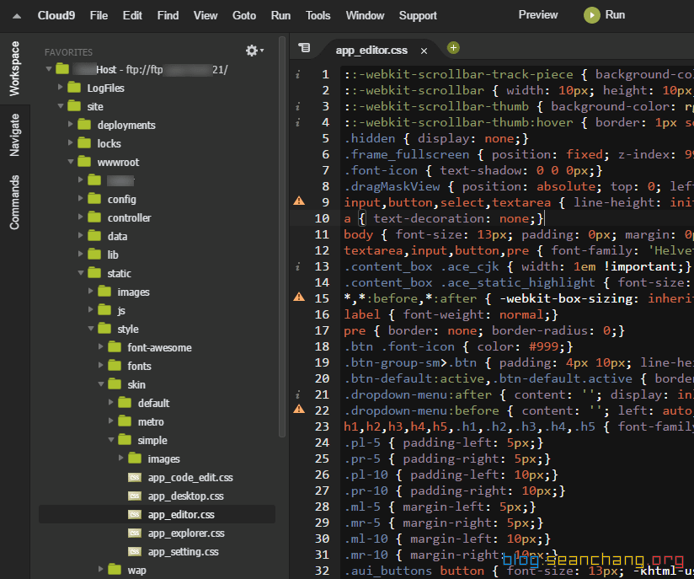Open the Cloud9 menu
Screen dimensions: 694x579
(56, 15)
